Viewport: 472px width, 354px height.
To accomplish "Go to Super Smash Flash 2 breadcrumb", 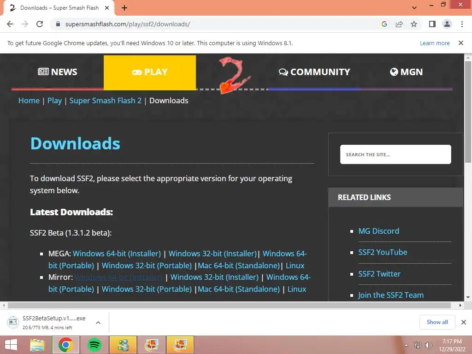I will [x=106, y=100].
